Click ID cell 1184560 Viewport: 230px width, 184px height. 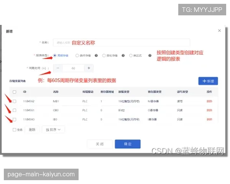29,120
